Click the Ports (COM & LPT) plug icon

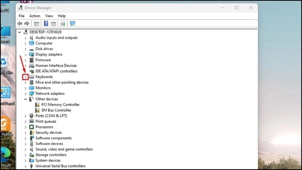tap(32, 116)
